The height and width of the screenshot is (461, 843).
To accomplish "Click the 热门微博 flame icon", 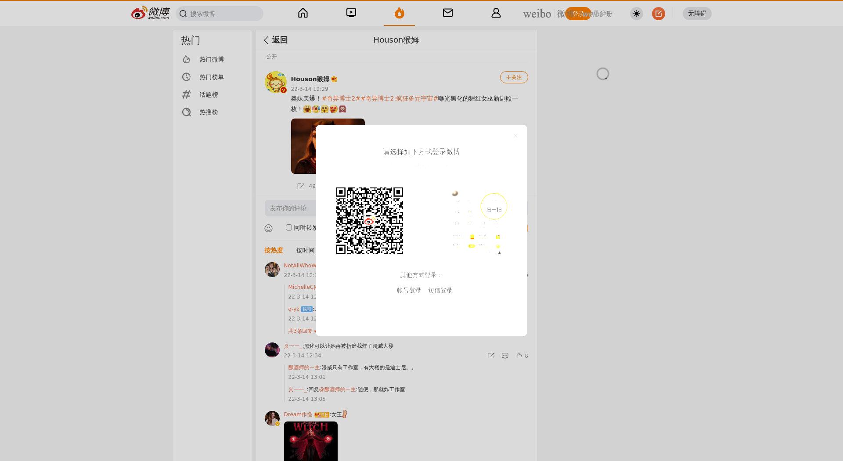I will pyautogui.click(x=187, y=59).
